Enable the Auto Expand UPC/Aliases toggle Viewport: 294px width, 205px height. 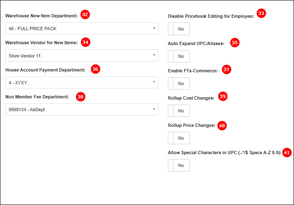coord(179,56)
